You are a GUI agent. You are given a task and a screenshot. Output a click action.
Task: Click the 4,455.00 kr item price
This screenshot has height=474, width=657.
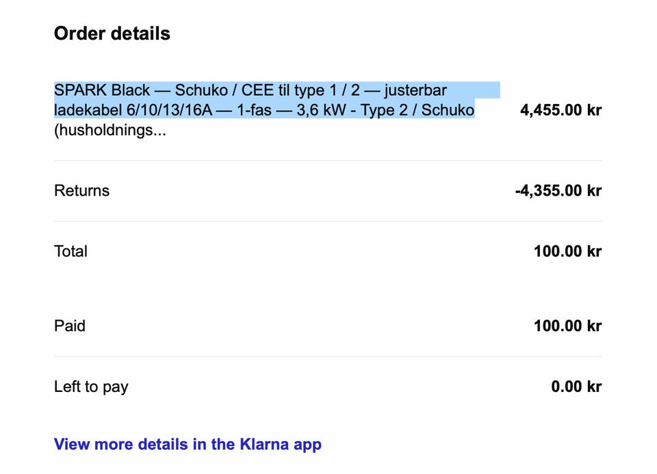[561, 110]
